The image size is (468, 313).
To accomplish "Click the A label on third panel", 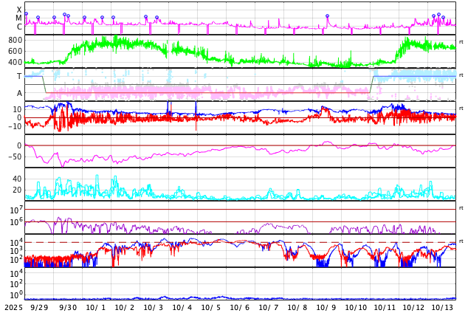I will [x=19, y=93].
